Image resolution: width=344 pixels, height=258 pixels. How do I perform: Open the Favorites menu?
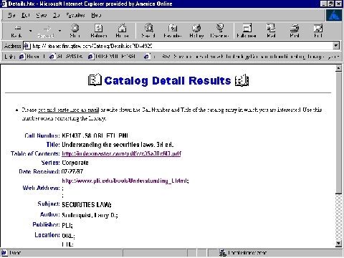pyautogui.click(x=75, y=15)
